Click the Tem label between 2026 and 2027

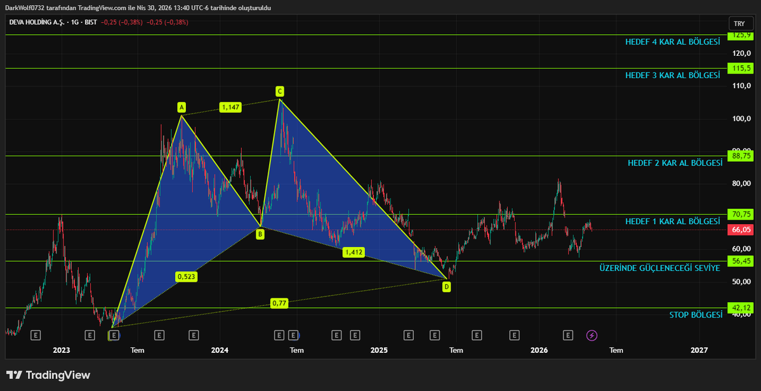616,350
